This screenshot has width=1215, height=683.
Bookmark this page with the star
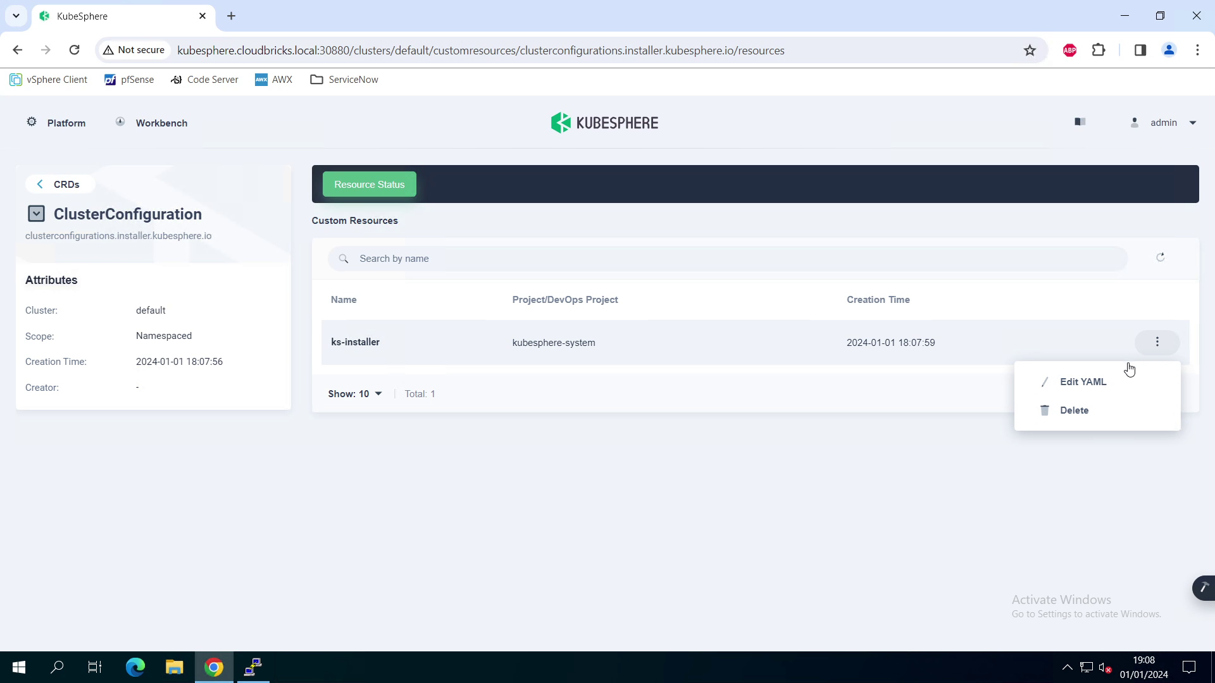point(1030,50)
